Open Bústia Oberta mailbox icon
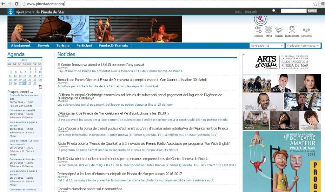The height and width of the screenshot is (192, 325). tap(291, 30)
